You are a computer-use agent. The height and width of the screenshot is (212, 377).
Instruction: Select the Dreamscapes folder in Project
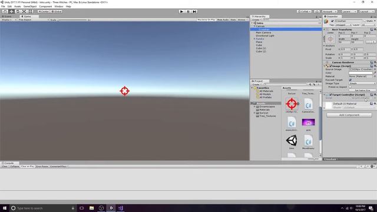[x=267, y=107]
